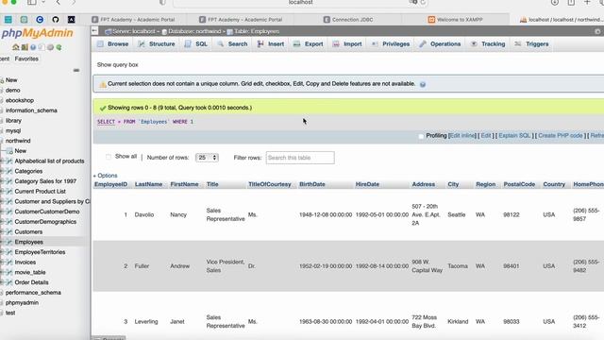
Task: Click the collapse all tree icon
Action: 76,70
